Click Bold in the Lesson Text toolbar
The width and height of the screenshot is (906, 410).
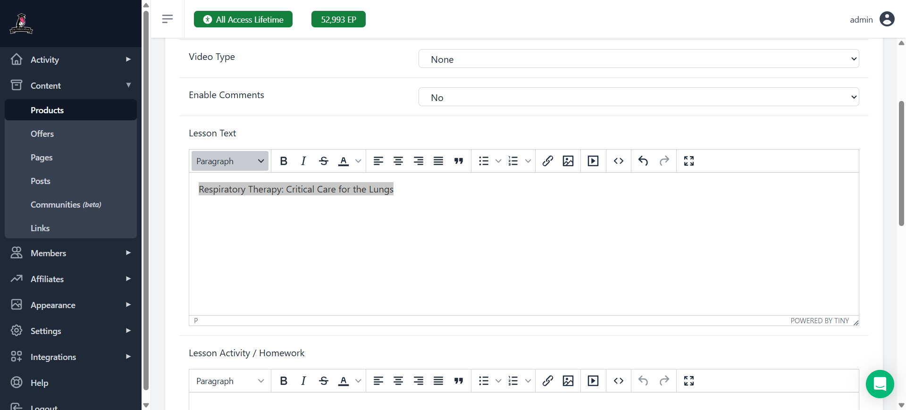284,161
